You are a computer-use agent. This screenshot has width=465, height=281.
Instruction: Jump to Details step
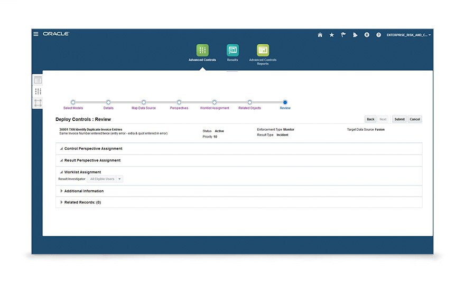tap(108, 102)
